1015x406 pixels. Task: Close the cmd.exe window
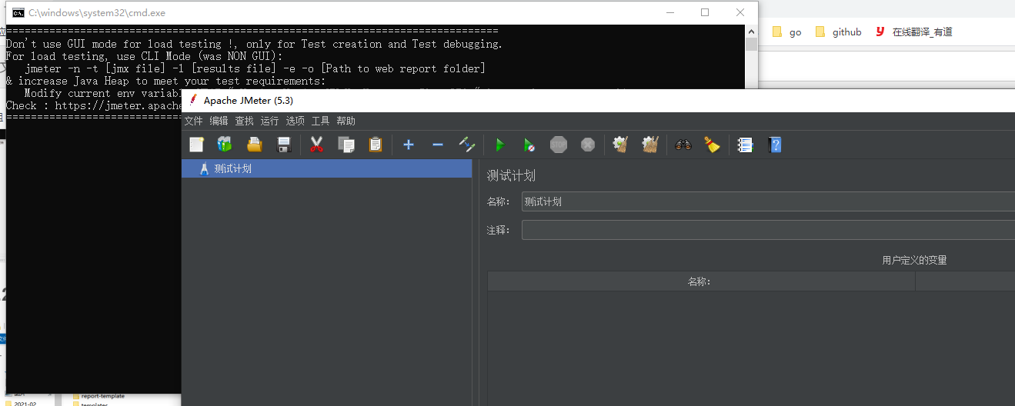(x=740, y=12)
